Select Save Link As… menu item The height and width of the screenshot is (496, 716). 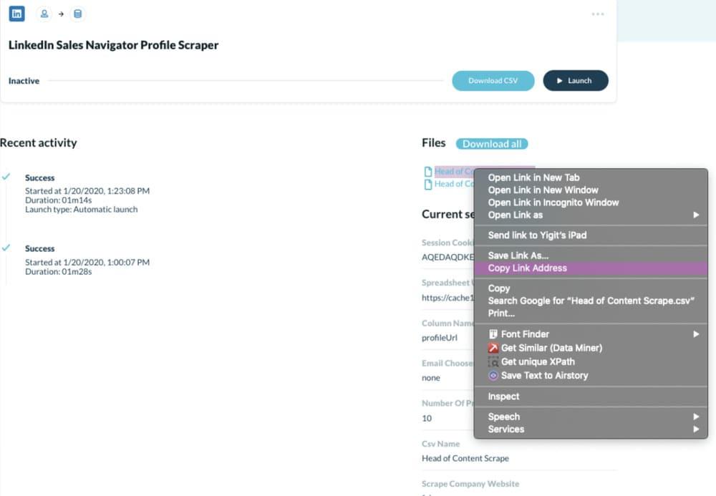[x=591, y=256]
